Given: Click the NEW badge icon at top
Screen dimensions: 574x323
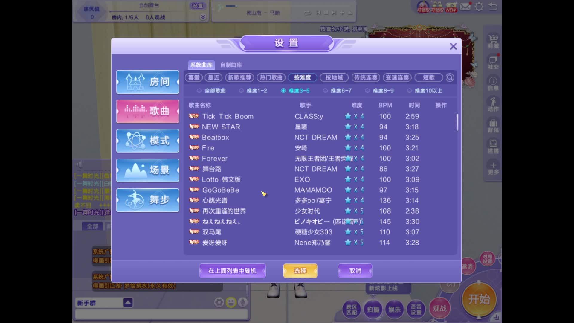Looking at the screenshot, I should (451, 7).
